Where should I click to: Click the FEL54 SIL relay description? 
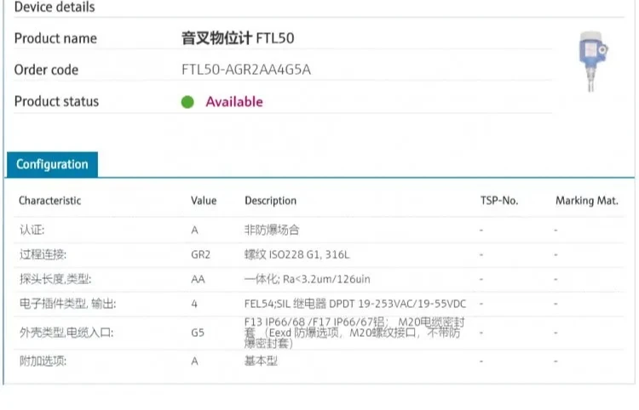355,304
